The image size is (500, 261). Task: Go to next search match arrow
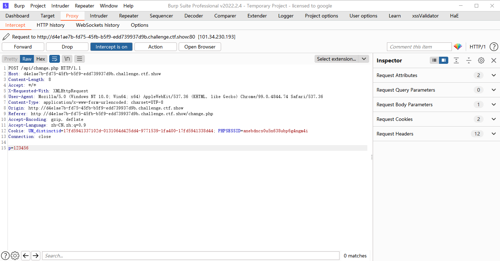[36, 255]
